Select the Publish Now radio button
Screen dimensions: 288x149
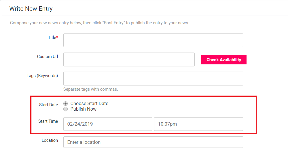pyautogui.click(x=66, y=109)
